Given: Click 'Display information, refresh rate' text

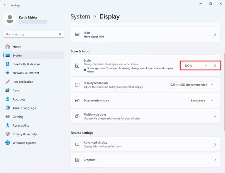Looking at the screenshot, I should pyautogui.click(x=103, y=146).
